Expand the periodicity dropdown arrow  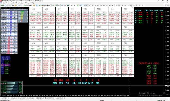coord(83,5)
